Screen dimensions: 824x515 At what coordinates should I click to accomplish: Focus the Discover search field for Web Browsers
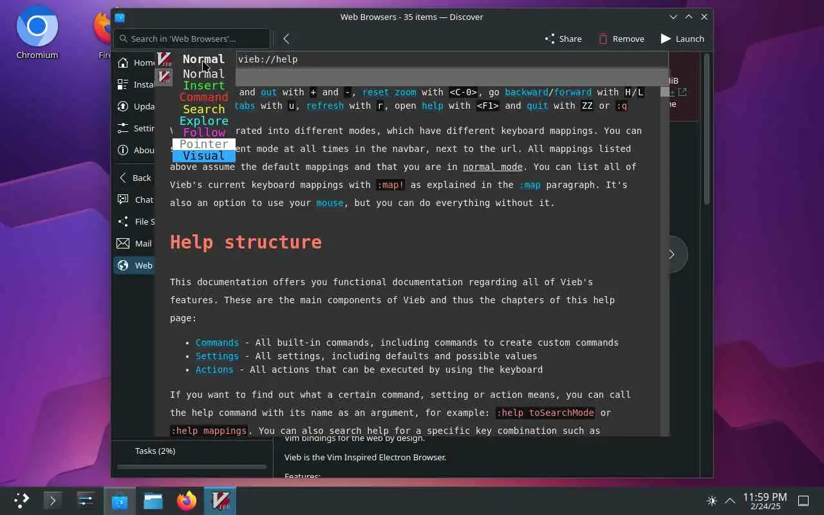tap(192, 39)
